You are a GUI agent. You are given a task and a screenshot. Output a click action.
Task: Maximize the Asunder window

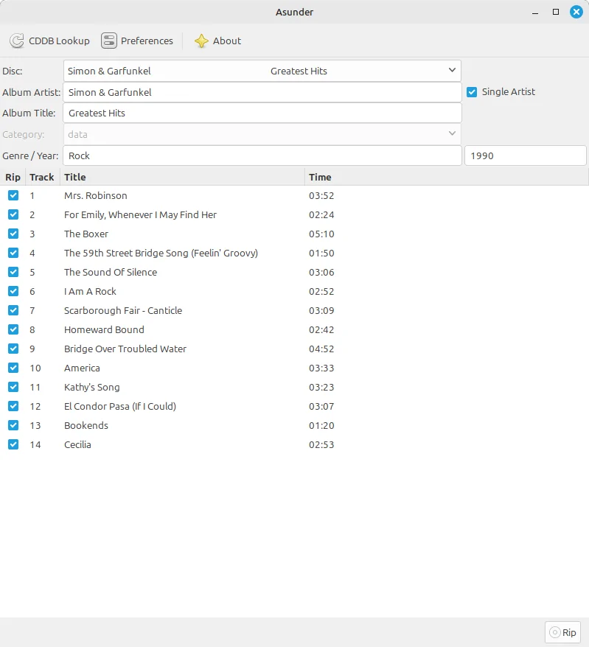(556, 12)
